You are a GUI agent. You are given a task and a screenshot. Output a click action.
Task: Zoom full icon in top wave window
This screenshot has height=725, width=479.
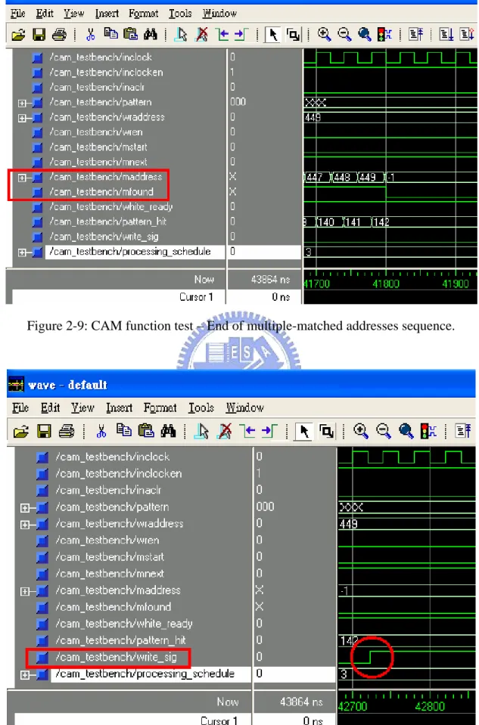pyautogui.click(x=364, y=34)
